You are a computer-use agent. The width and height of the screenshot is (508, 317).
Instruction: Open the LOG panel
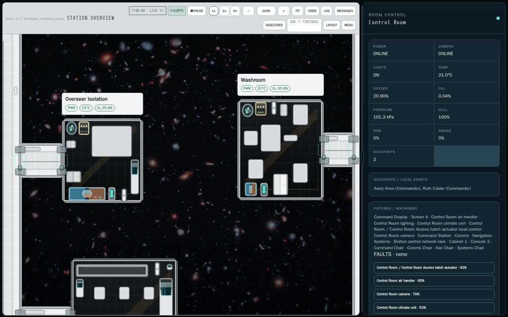(327, 11)
